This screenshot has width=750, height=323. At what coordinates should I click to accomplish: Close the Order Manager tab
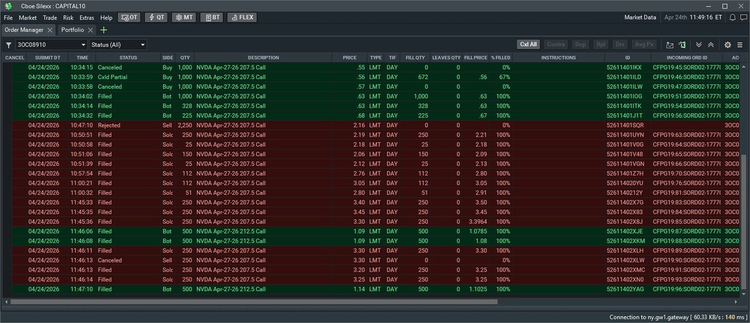point(50,30)
